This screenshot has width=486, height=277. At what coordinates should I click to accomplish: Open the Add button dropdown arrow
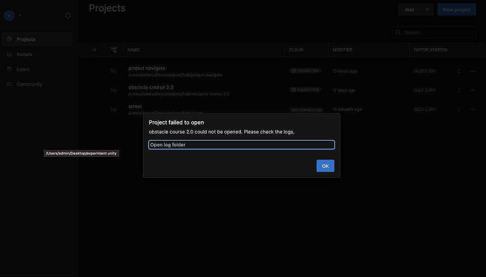[427, 9]
